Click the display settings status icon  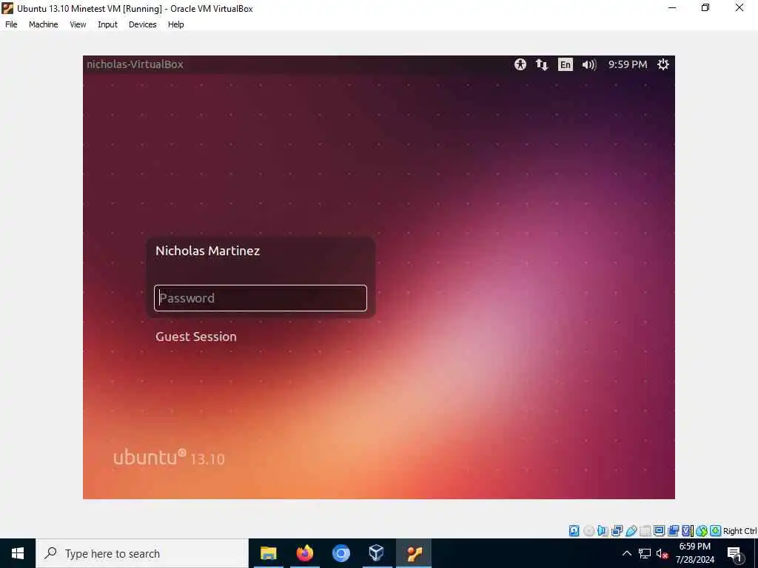tap(659, 531)
